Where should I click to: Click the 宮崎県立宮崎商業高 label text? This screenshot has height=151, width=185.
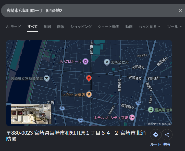click(27, 78)
